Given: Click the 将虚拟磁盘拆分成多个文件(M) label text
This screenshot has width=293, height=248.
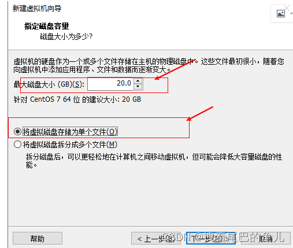Looking at the screenshot, I should (x=70, y=145).
